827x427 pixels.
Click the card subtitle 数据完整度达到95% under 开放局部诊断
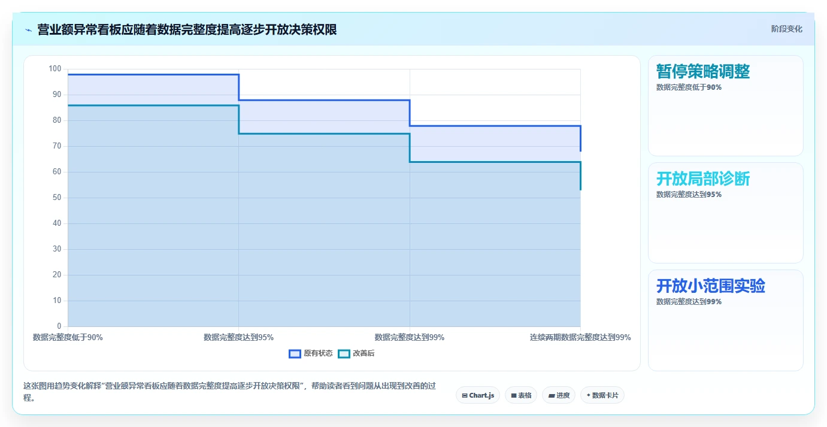tap(689, 195)
